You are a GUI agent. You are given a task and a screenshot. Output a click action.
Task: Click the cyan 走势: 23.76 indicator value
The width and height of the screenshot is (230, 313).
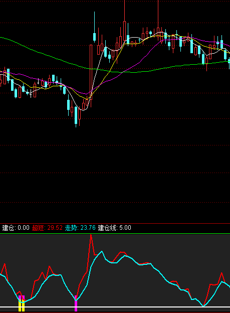coord(80,228)
